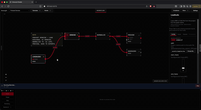Click the start_frame slider handle
This screenshot has height=110, width=201.
point(183,68)
